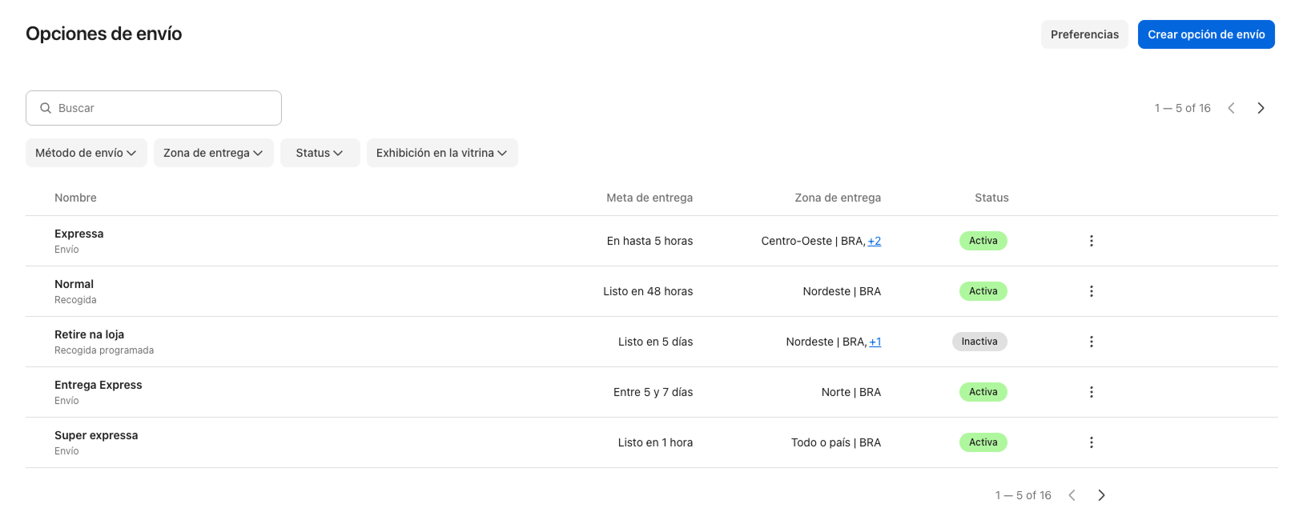The height and width of the screenshot is (516, 1291).
Task: Click the magnifying glass in the search bar
Action: coord(46,107)
